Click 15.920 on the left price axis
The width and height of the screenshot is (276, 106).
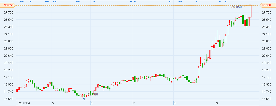pos(9,84)
